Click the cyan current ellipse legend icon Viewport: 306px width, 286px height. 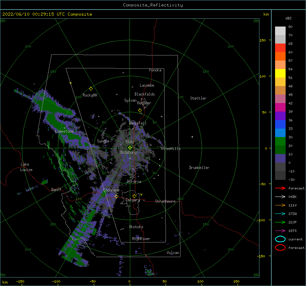coord(280,239)
